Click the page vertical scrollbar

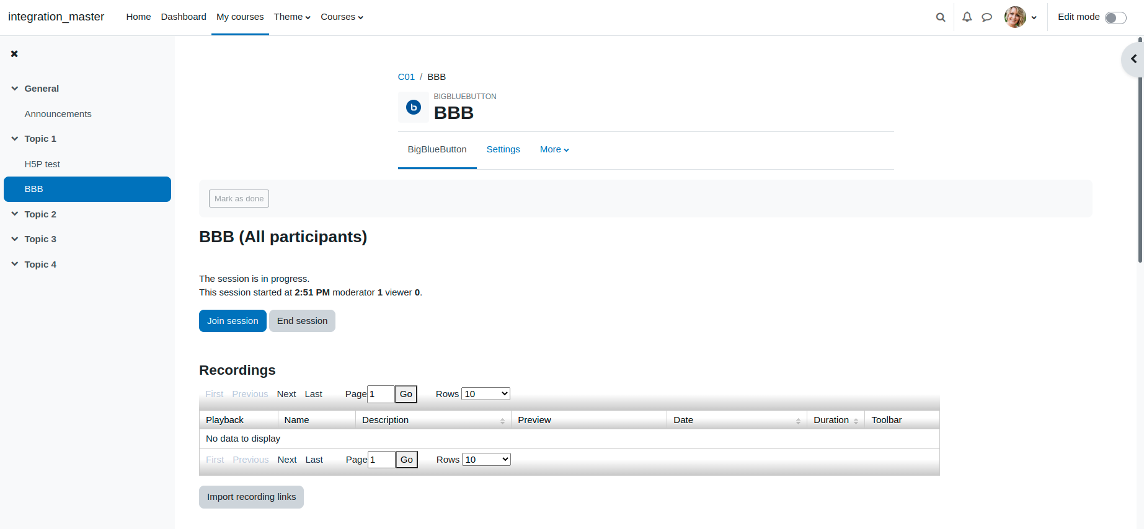click(1140, 150)
